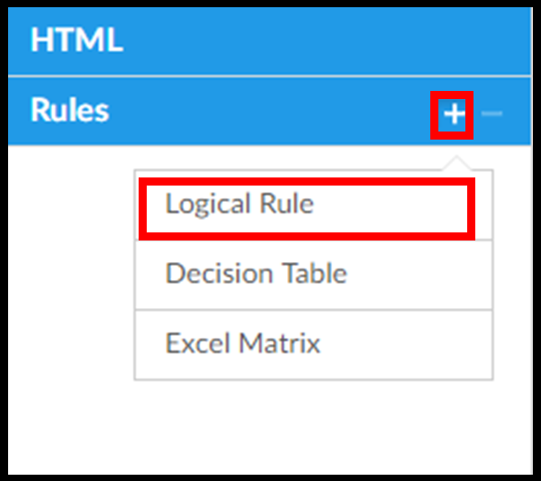Close the add-rule dropdown via plus icon
Viewport: 541px width, 481px height.
[x=454, y=113]
